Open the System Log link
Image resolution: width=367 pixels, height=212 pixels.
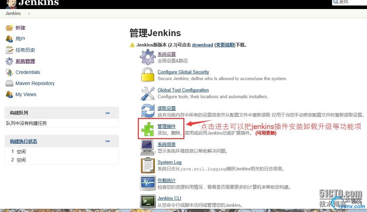click(x=169, y=162)
